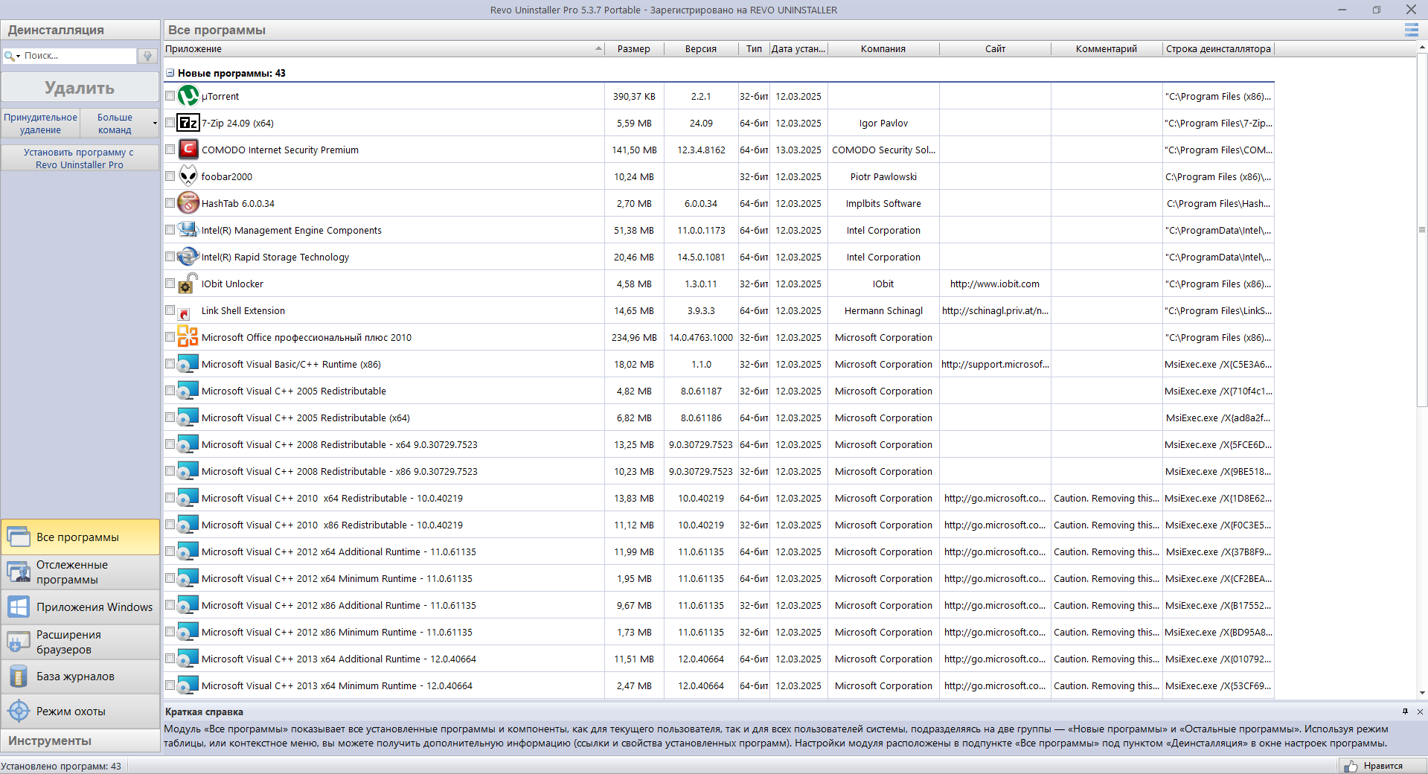Expand the Деинсталляция section header
This screenshot has height=774, width=1428.
[x=80, y=30]
